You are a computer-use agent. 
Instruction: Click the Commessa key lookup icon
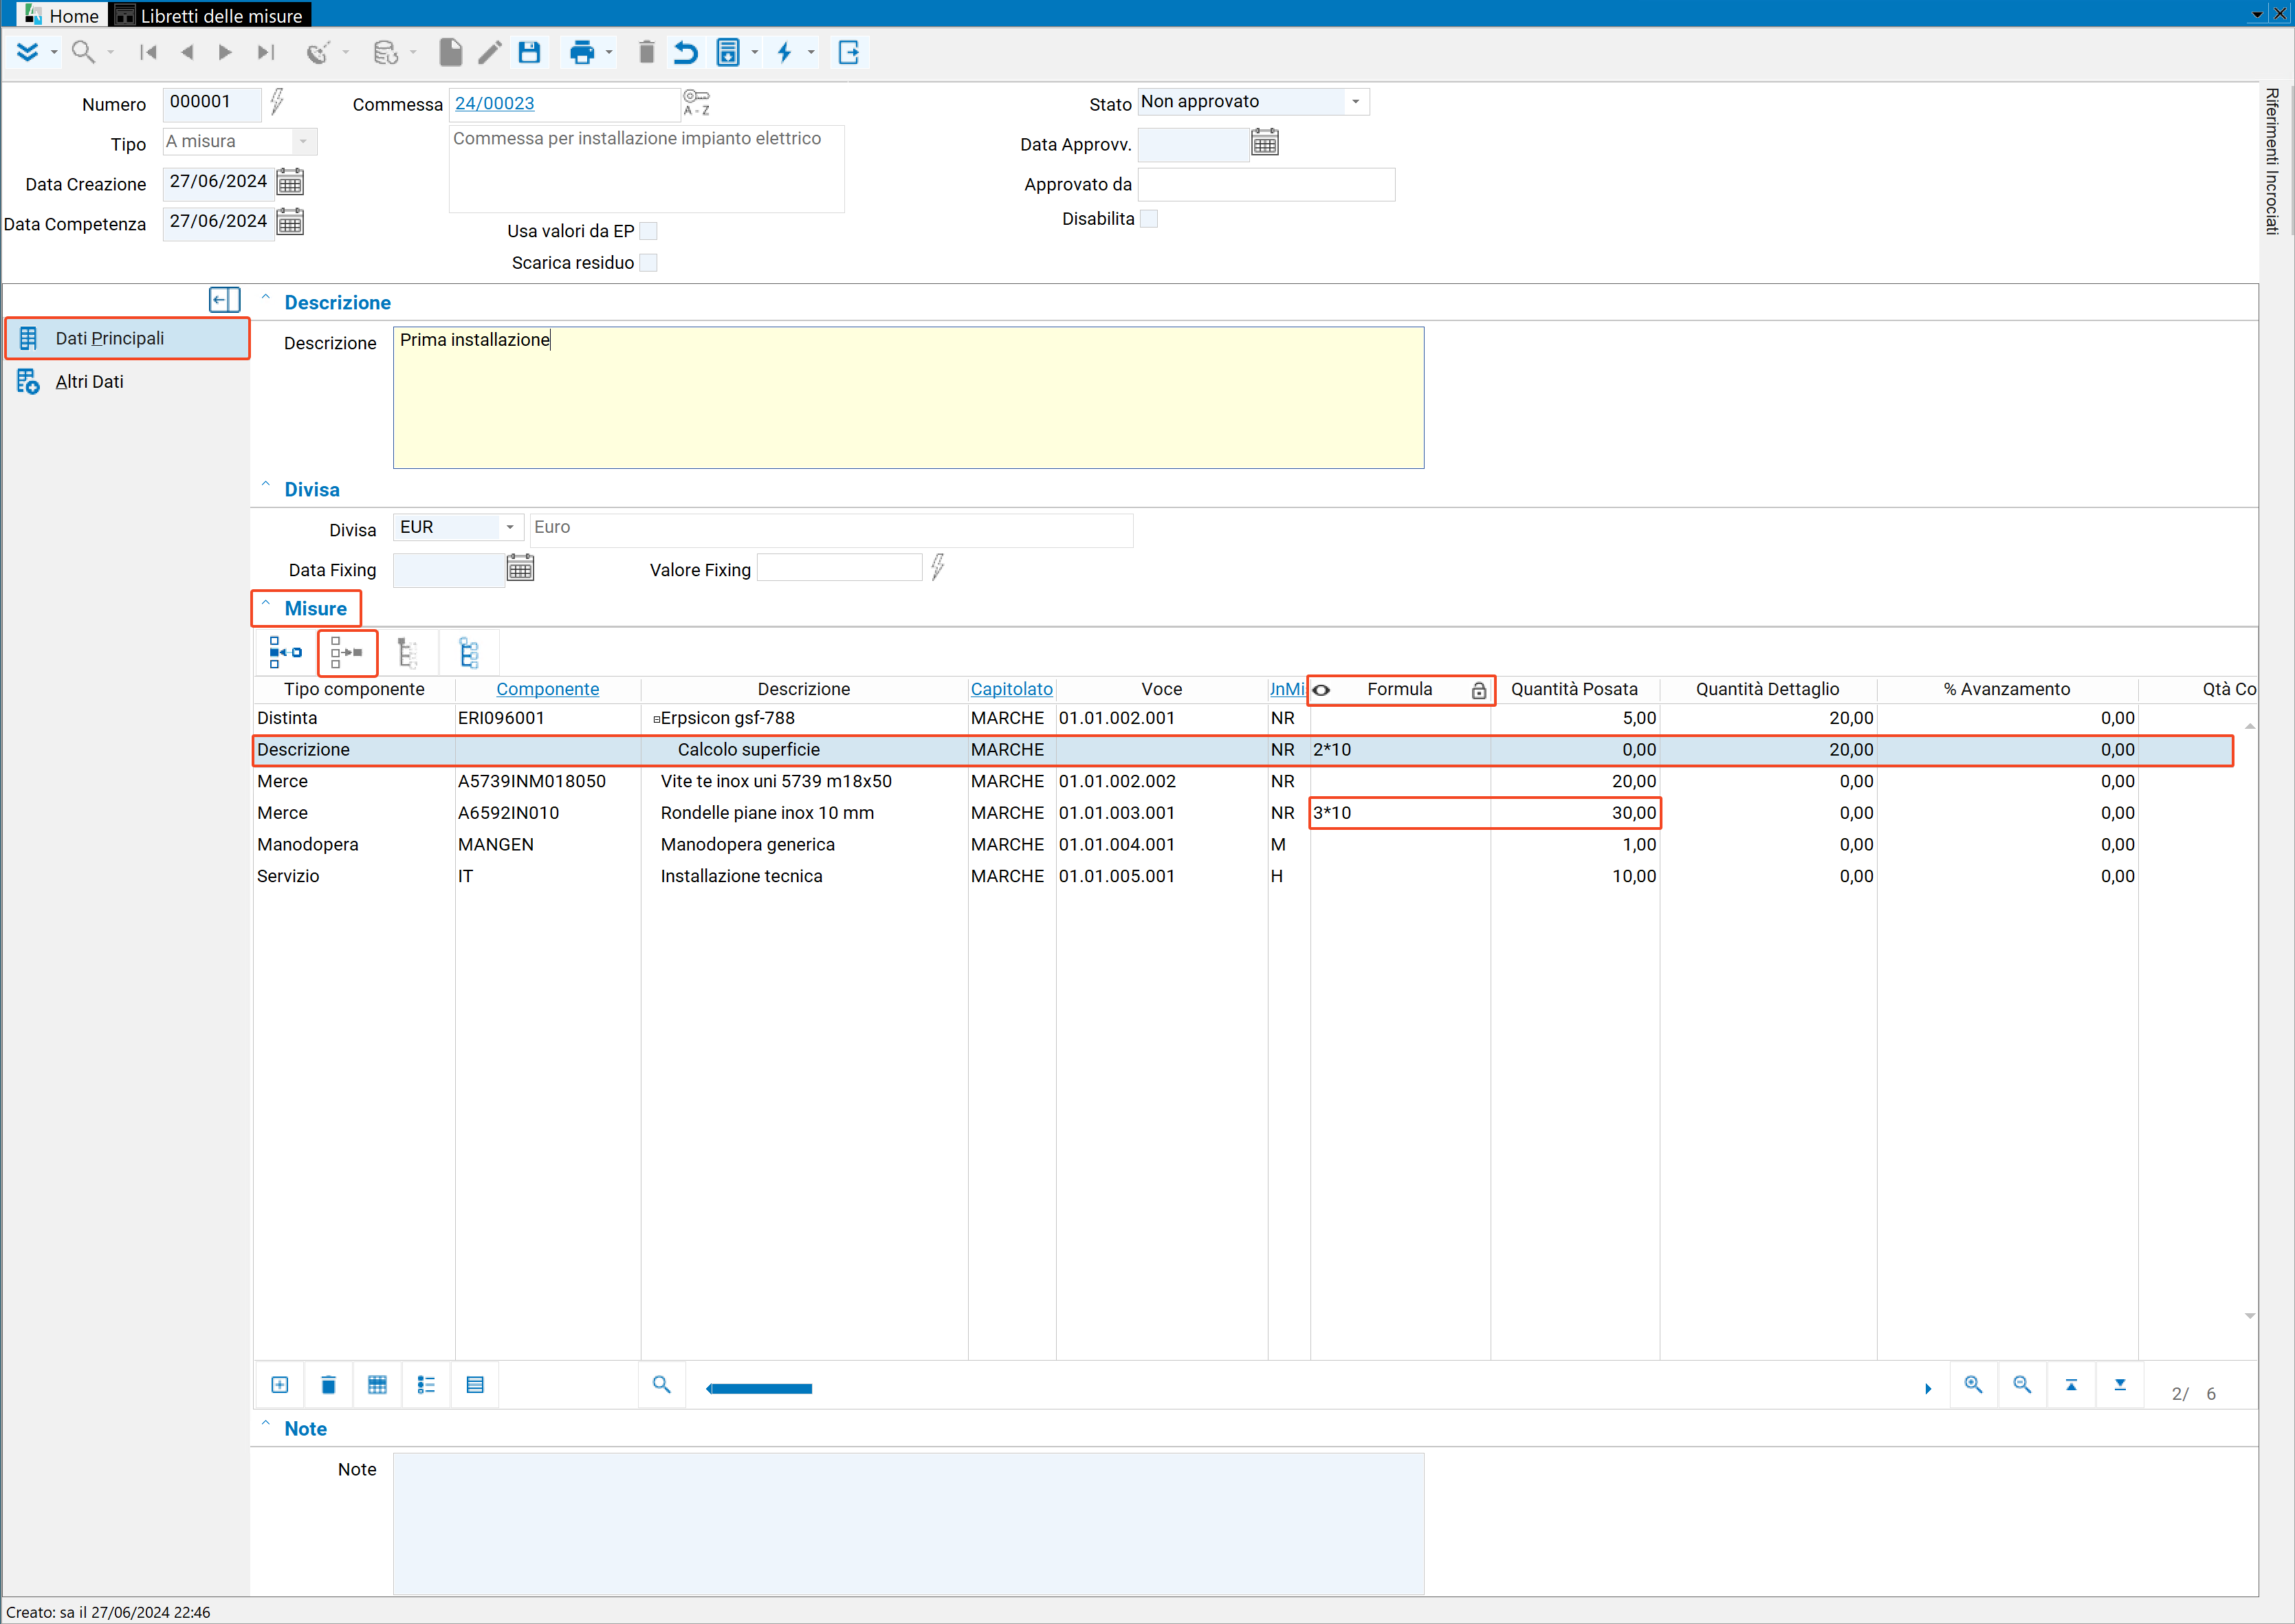697,103
